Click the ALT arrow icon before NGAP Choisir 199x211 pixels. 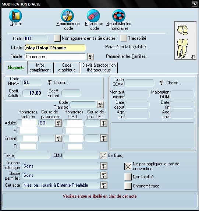point(50,82)
